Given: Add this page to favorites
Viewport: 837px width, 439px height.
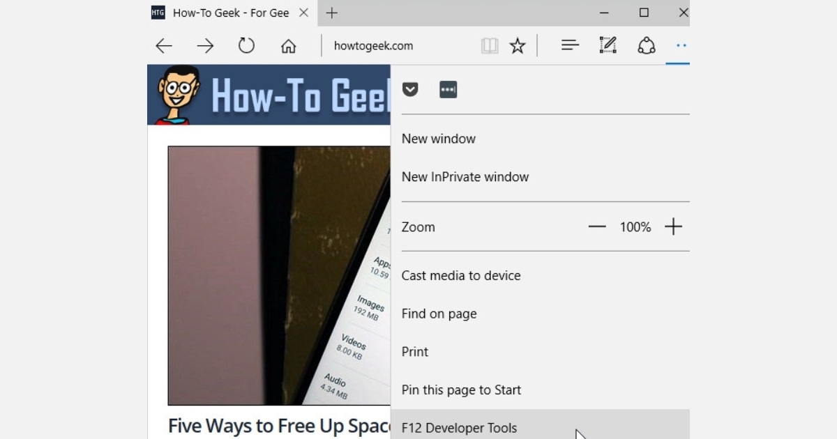Looking at the screenshot, I should point(518,45).
